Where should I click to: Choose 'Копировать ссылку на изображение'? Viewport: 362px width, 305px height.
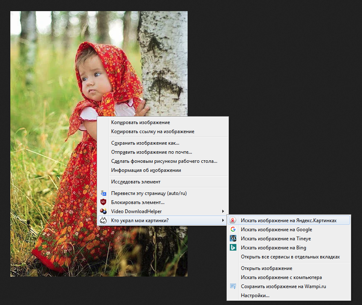pos(163,131)
